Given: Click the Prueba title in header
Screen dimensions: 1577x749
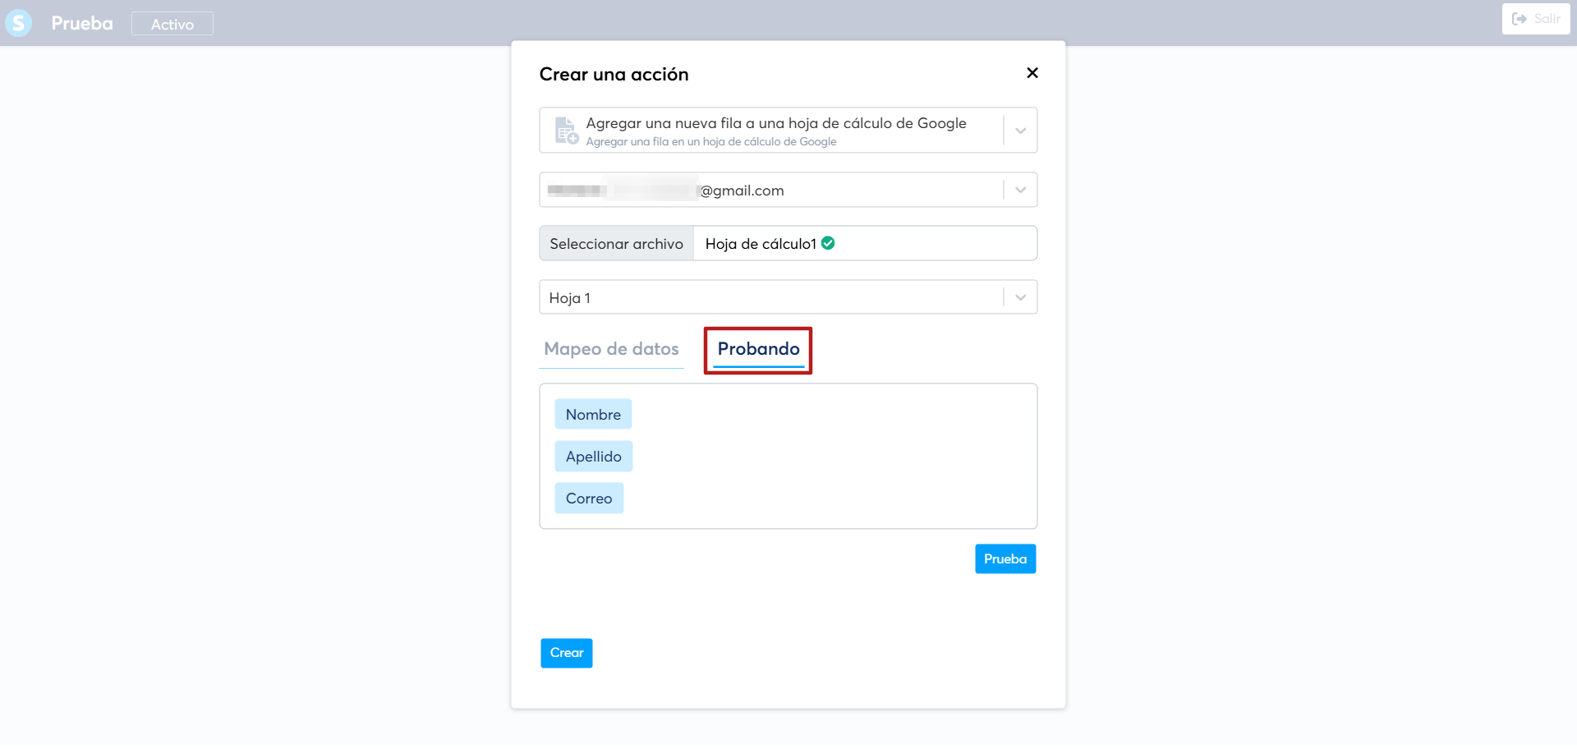Looking at the screenshot, I should tap(82, 23).
